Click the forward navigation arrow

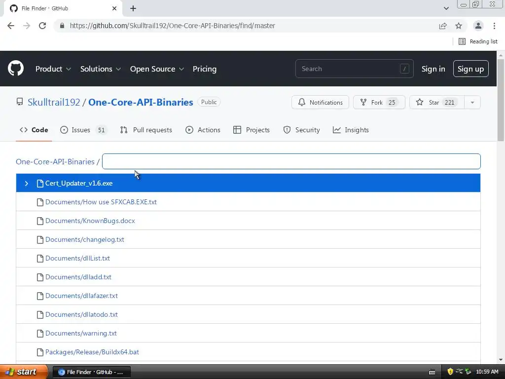[x=27, y=26]
